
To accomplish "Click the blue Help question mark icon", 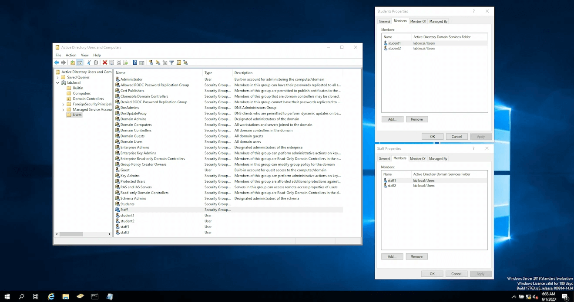I will click(x=135, y=62).
